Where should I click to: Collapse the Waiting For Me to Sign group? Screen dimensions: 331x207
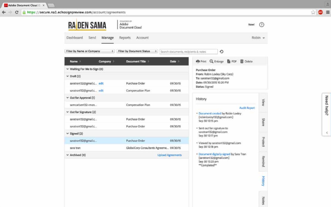tap(67, 69)
